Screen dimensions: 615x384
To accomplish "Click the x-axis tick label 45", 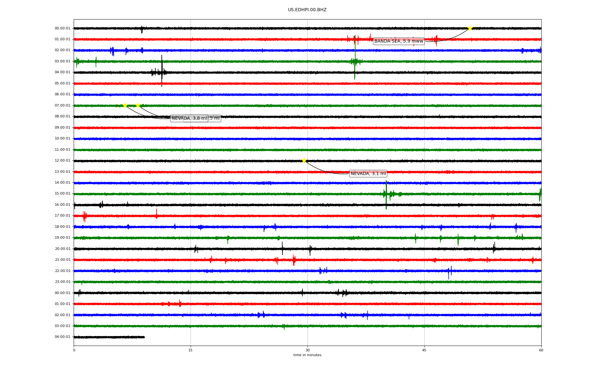I will (424, 350).
